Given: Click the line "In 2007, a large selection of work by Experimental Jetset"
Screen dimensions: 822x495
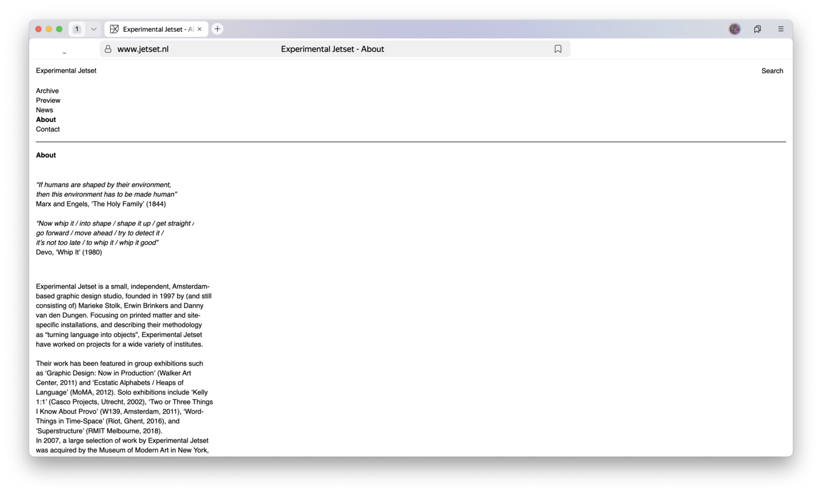Looking at the screenshot, I should click(x=122, y=441).
